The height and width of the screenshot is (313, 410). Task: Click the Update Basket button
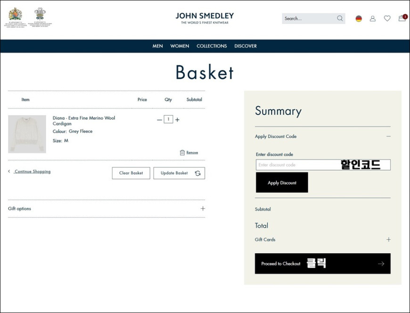pyautogui.click(x=179, y=173)
